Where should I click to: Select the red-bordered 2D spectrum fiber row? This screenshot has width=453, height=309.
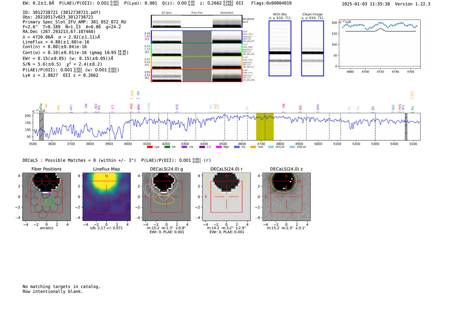point(196,75)
